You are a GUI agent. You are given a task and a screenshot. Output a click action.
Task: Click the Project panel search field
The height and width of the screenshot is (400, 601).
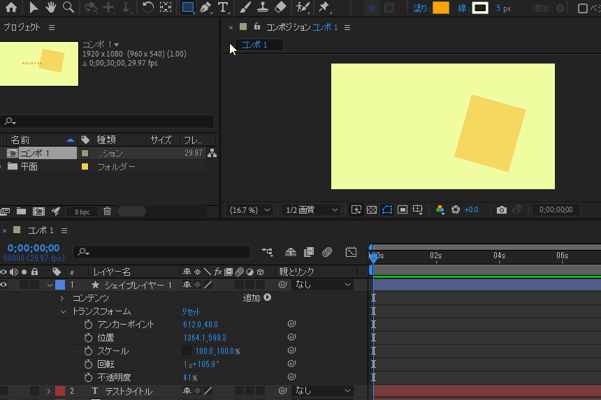click(x=107, y=121)
